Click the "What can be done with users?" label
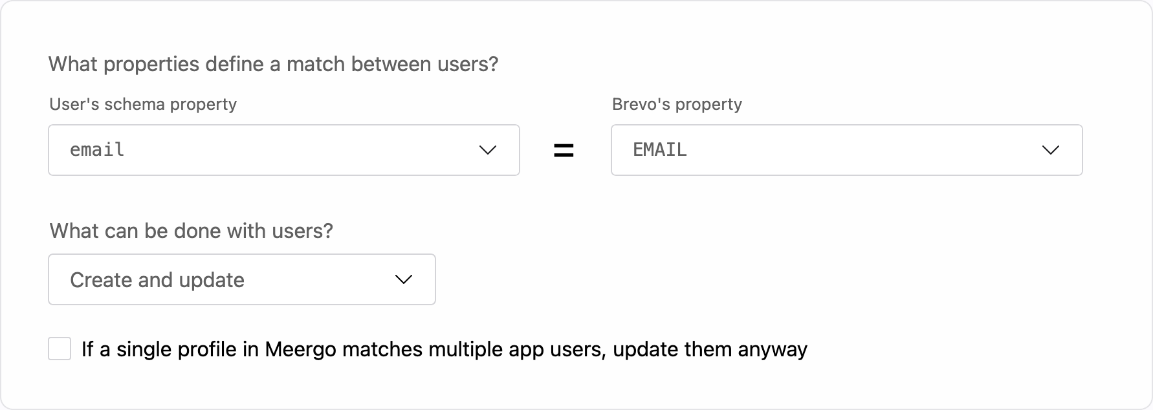 pos(192,231)
